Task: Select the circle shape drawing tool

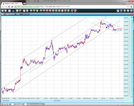Action: click(56, 11)
